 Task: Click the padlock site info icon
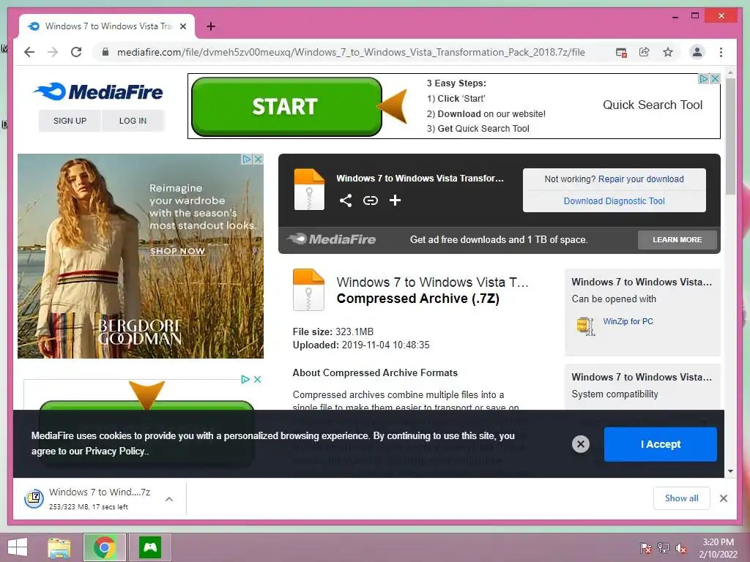tap(105, 52)
